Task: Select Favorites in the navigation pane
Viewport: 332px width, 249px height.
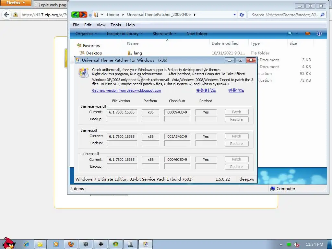Action: click(91, 45)
